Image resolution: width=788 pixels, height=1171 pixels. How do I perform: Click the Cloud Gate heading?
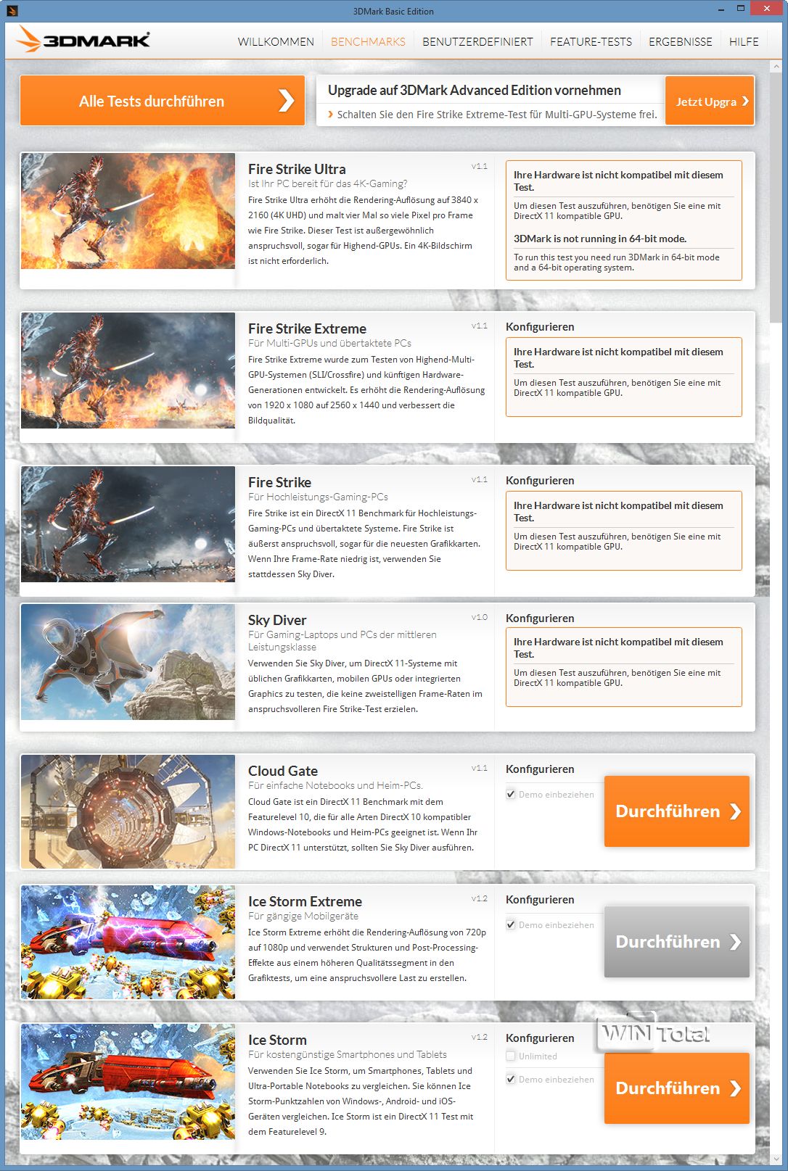point(283,771)
